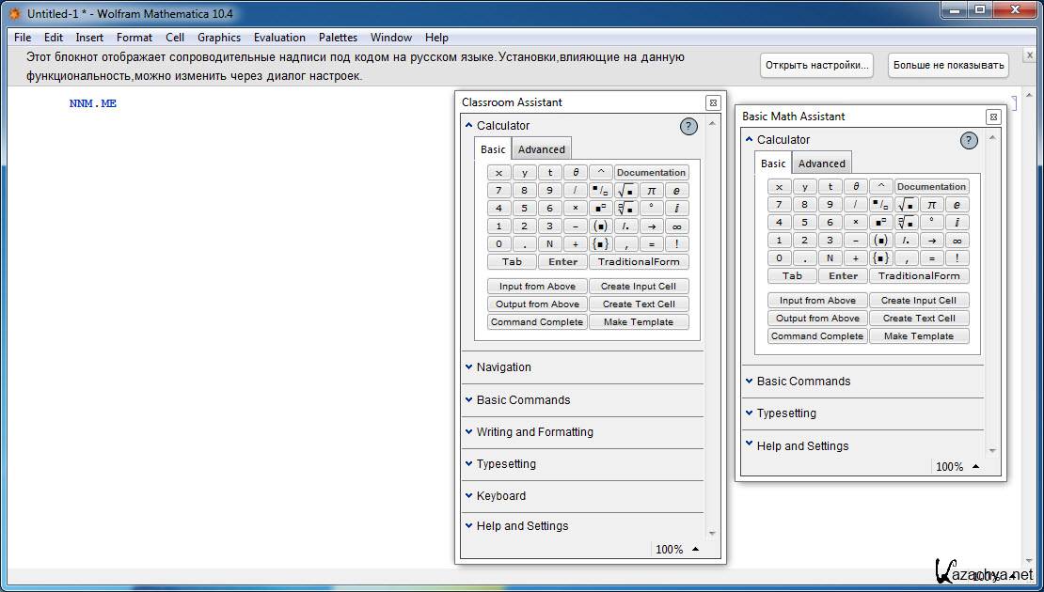Image resolution: width=1044 pixels, height=592 pixels.
Task: Insert pi symbol from Classroom Assistant calculator
Action: click(651, 191)
